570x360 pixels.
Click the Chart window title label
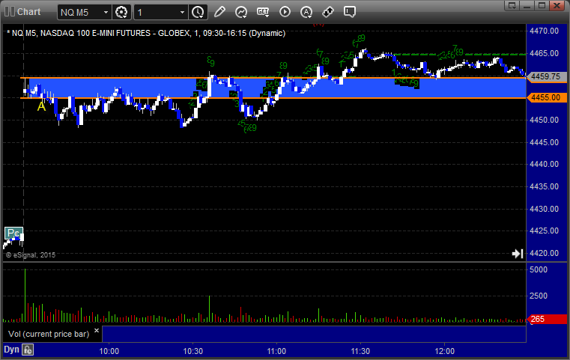coord(28,12)
